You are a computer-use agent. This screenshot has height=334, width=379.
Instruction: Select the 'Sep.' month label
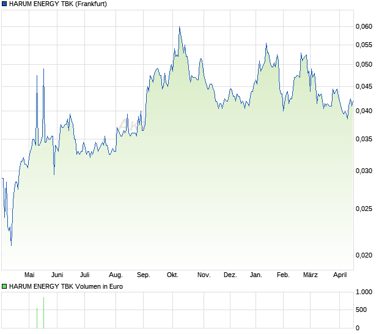tap(144, 275)
